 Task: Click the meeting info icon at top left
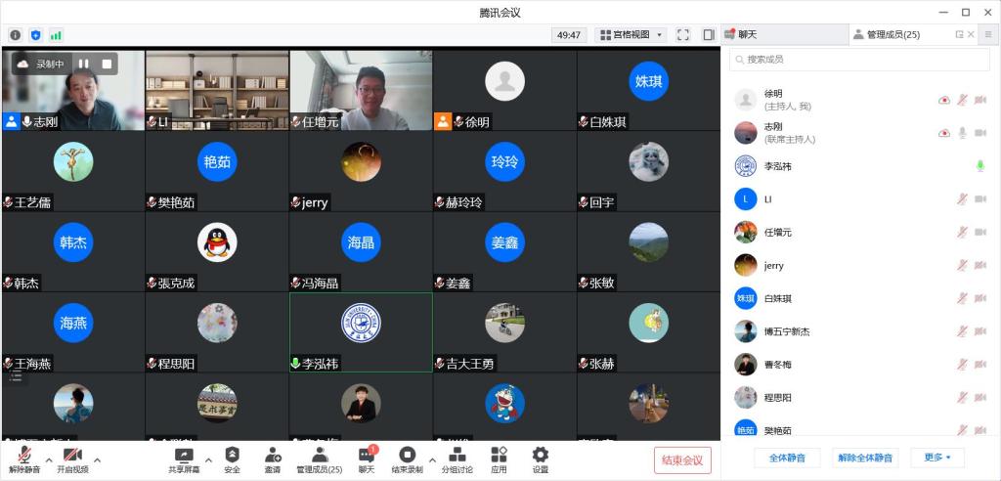tap(16, 35)
